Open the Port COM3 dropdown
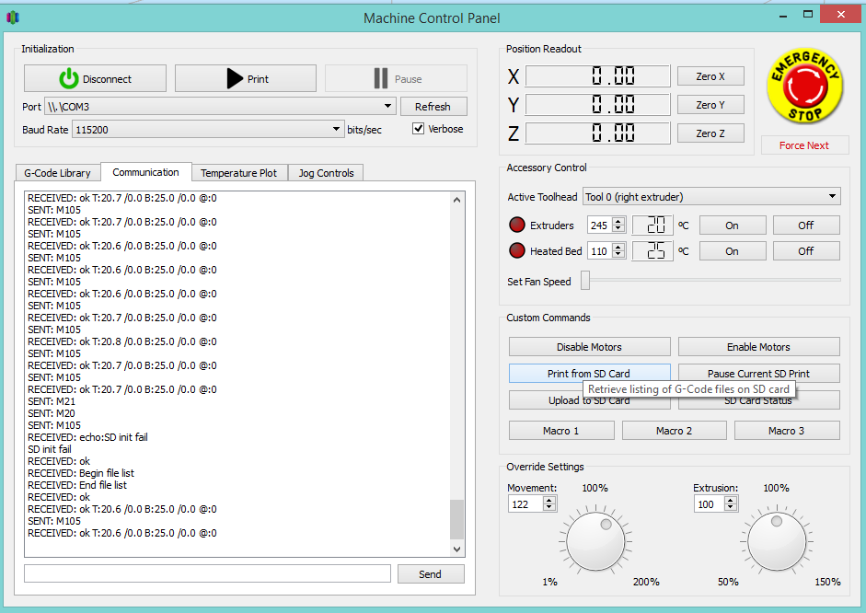Image resolution: width=866 pixels, height=613 pixels. [388, 107]
